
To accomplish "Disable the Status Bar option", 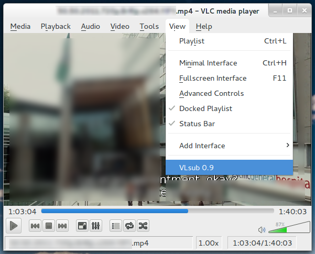I will coord(197,124).
